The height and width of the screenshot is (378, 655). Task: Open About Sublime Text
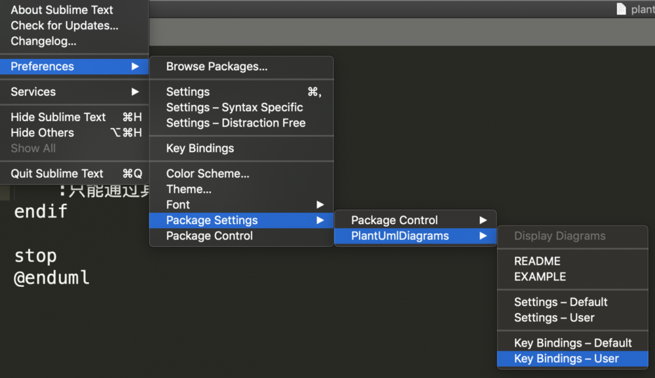point(62,10)
